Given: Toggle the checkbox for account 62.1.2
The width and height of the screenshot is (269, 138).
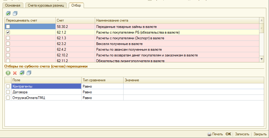Looking at the screenshot, I should point(8,32).
